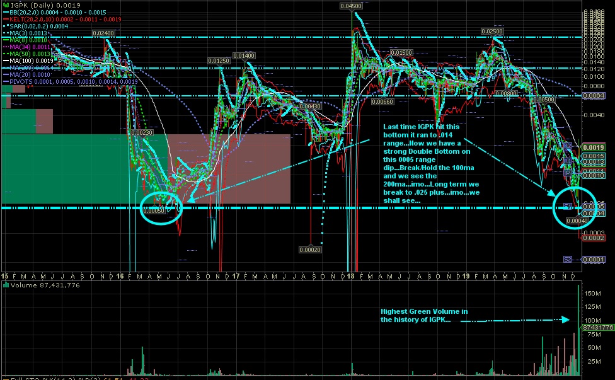Click the 0.00660 price label
Viewport: 615px width, 380px height.
coord(382,102)
